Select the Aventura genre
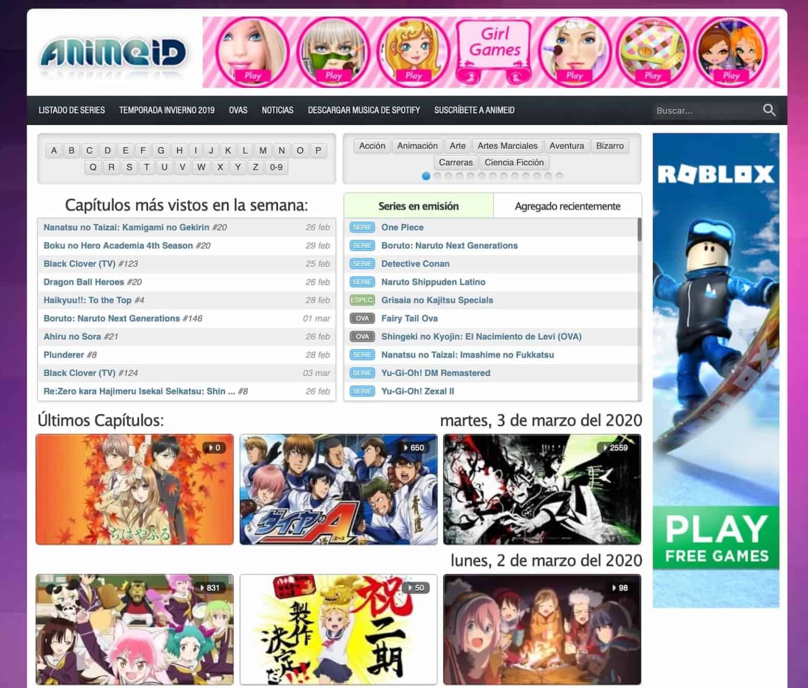The height and width of the screenshot is (688, 808). coord(567,146)
